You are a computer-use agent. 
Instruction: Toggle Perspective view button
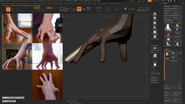(x=79, y=9)
